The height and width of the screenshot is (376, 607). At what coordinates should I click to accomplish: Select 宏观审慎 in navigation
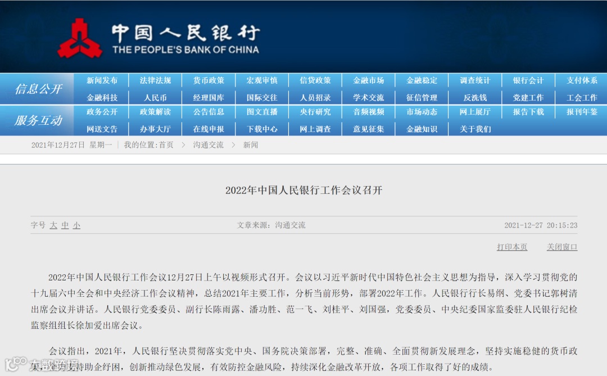pyautogui.click(x=262, y=80)
